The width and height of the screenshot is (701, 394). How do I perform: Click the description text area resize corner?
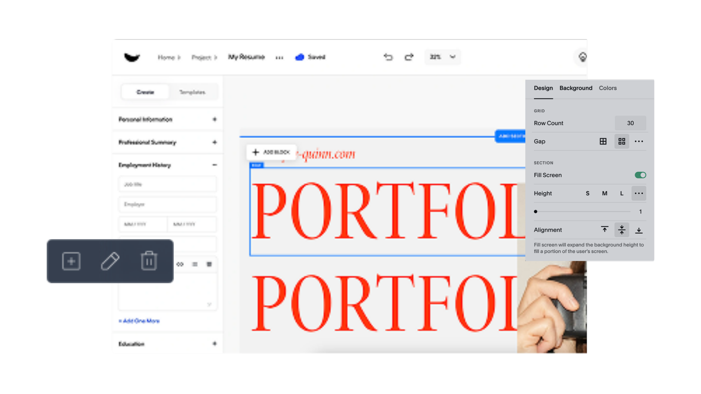point(209,304)
